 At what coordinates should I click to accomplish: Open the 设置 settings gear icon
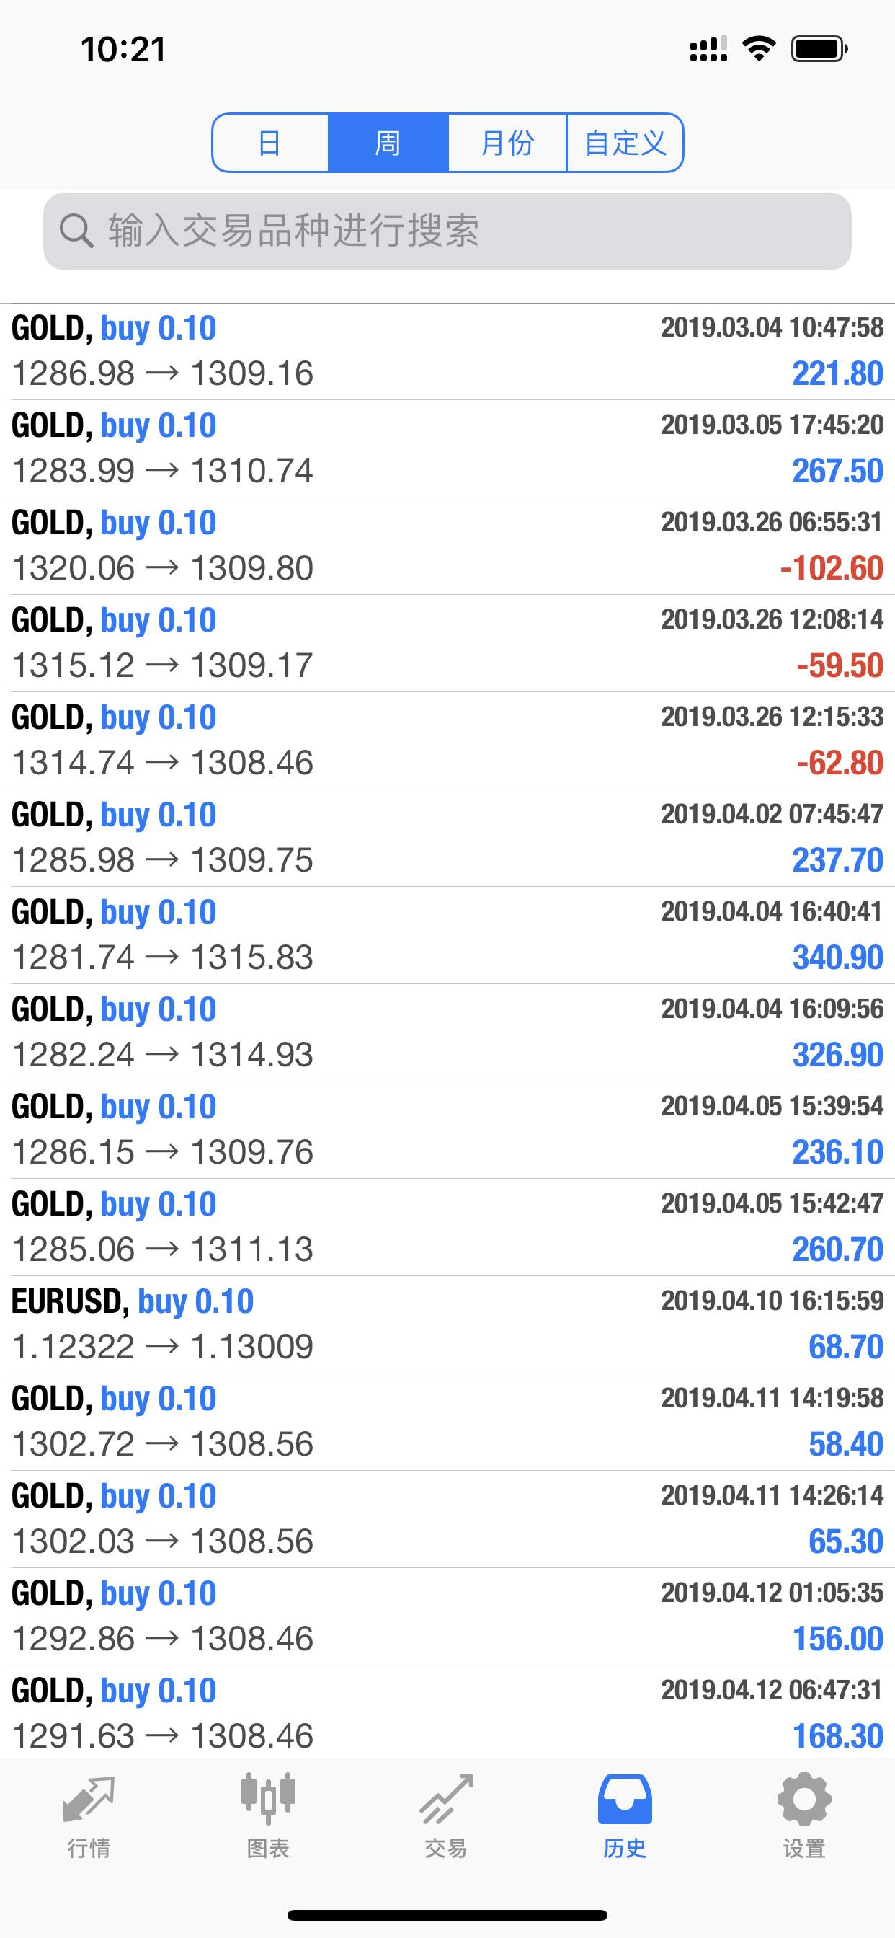coord(804,1799)
